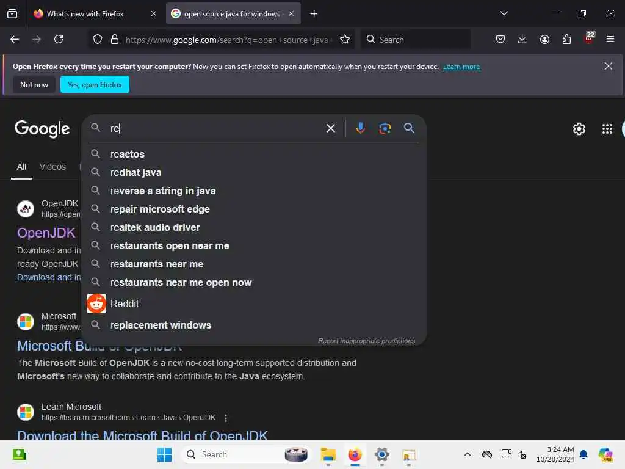Open Firefox View icon in tab bar
The height and width of the screenshot is (469, 625).
tap(12, 14)
